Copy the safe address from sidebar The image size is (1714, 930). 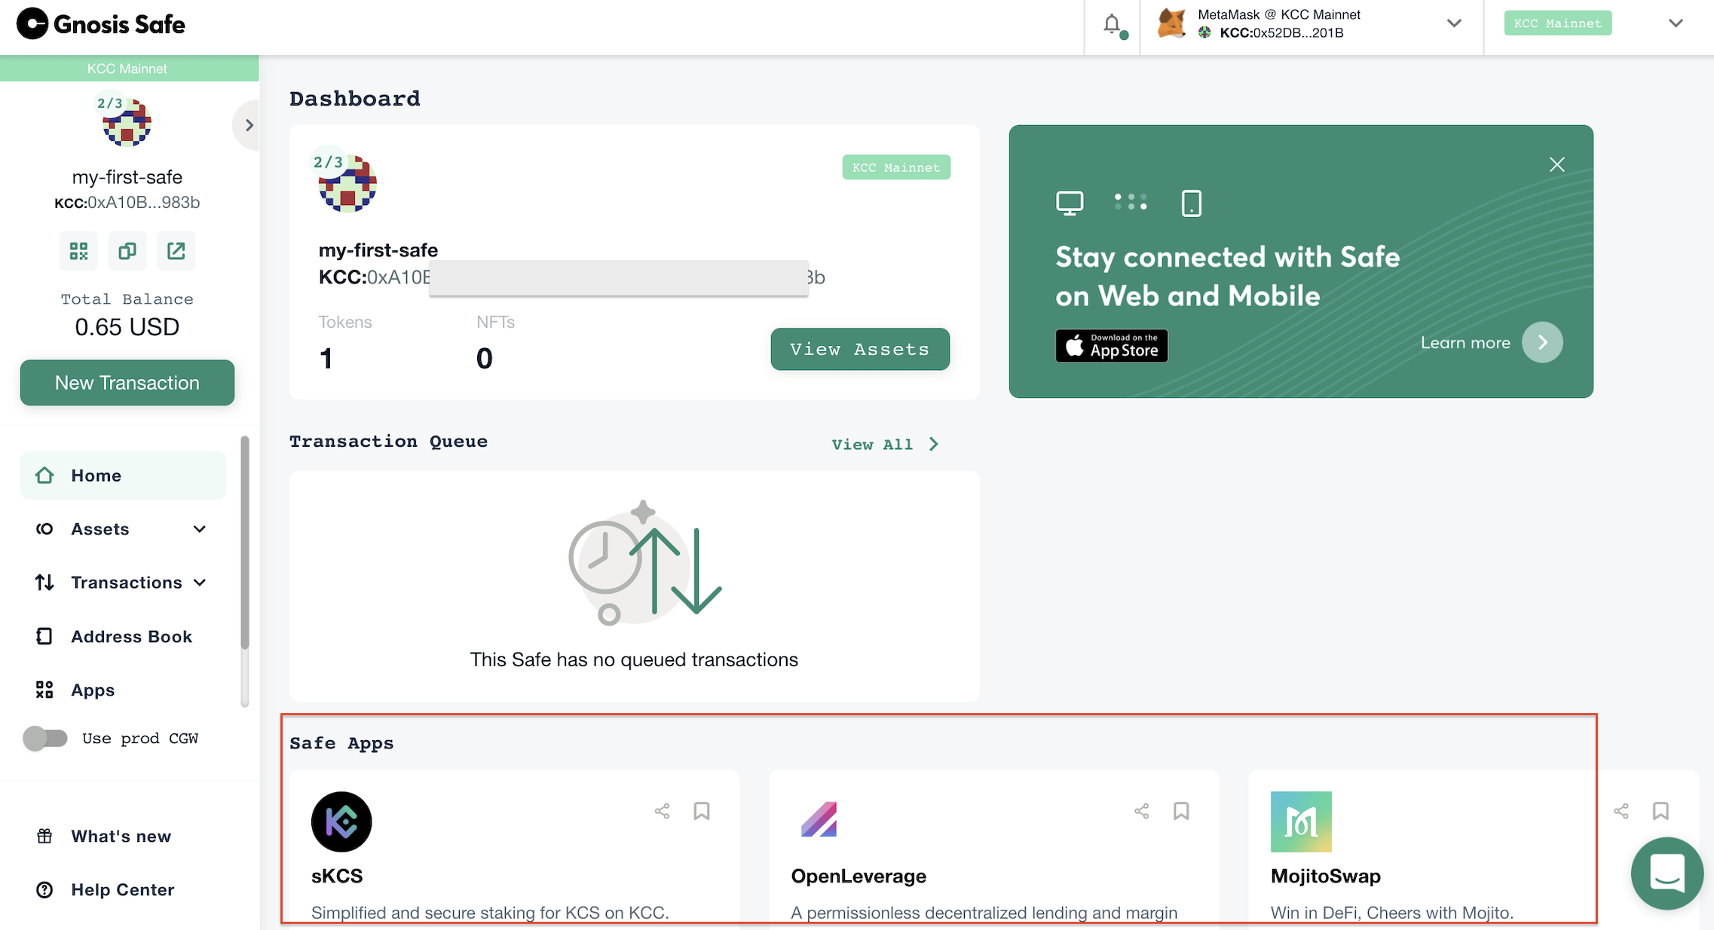coord(127,251)
